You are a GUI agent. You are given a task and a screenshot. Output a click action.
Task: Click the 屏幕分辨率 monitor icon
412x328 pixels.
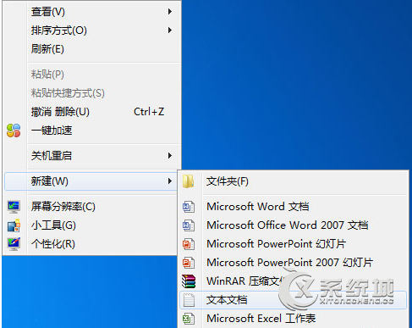pyautogui.click(x=14, y=207)
